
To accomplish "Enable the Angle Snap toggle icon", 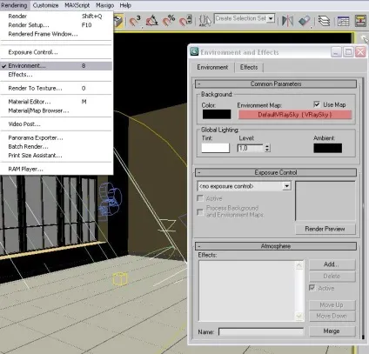I will click(151, 21).
